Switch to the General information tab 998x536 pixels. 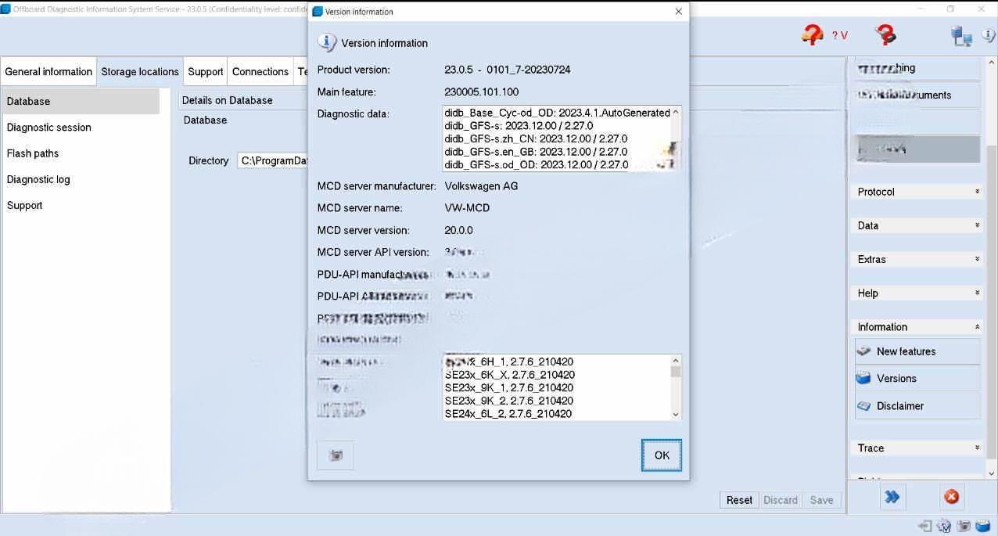tap(48, 71)
